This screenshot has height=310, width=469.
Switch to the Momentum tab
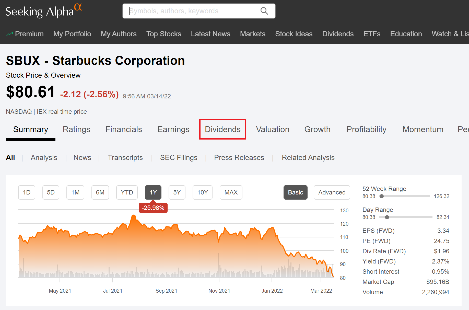click(423, 129)
